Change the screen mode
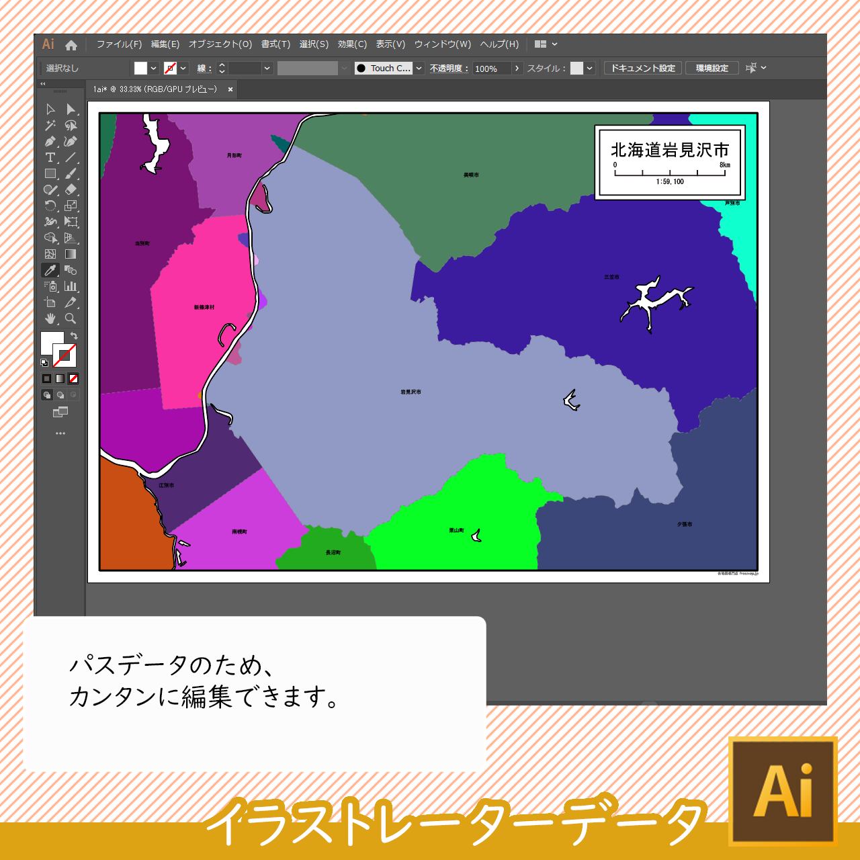This screenshot has height=860, width=860. point(60,412)
